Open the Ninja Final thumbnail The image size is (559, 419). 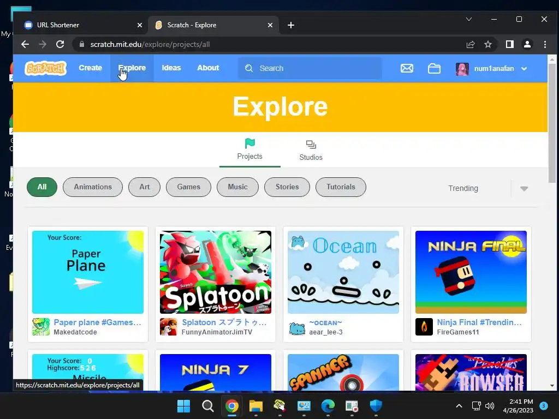pos(471,272)
